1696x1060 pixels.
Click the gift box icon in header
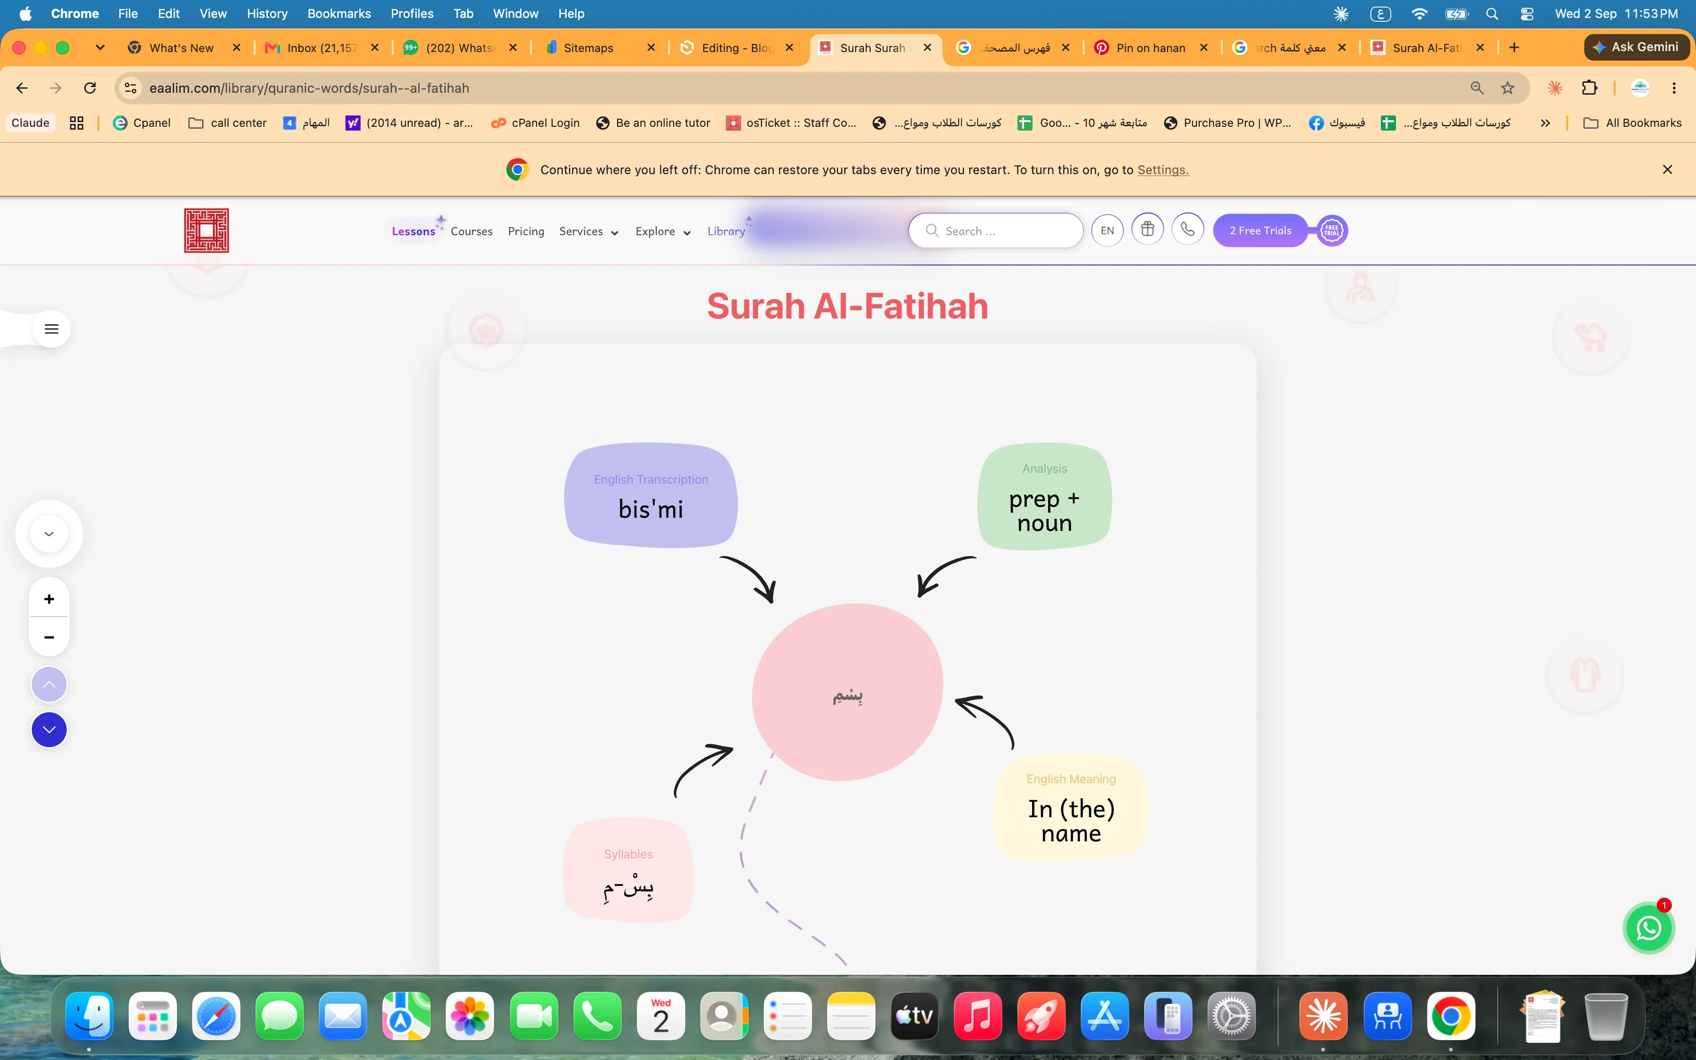coord(1147,229)
